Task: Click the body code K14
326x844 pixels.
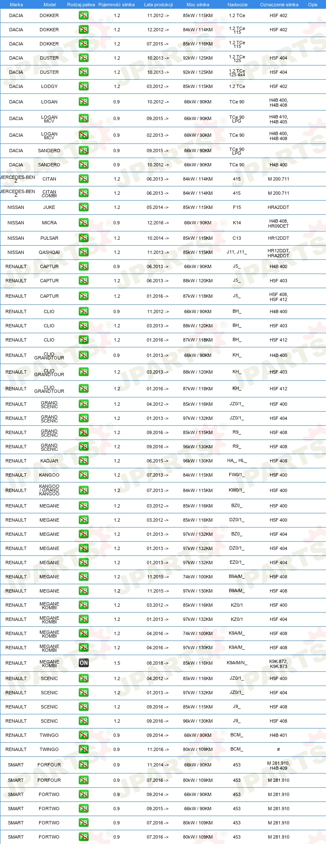Action: click(x=237, y=223)
